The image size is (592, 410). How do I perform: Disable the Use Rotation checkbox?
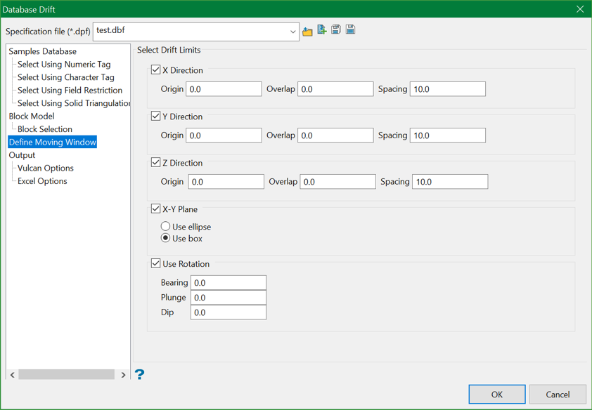pos(156,264)
